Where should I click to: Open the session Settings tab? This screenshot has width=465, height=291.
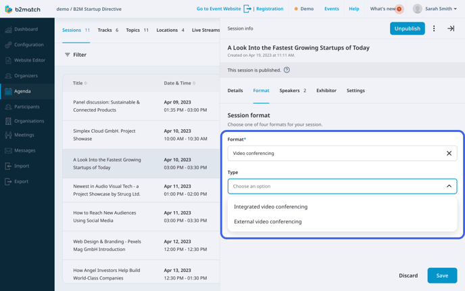pos(356,91)
